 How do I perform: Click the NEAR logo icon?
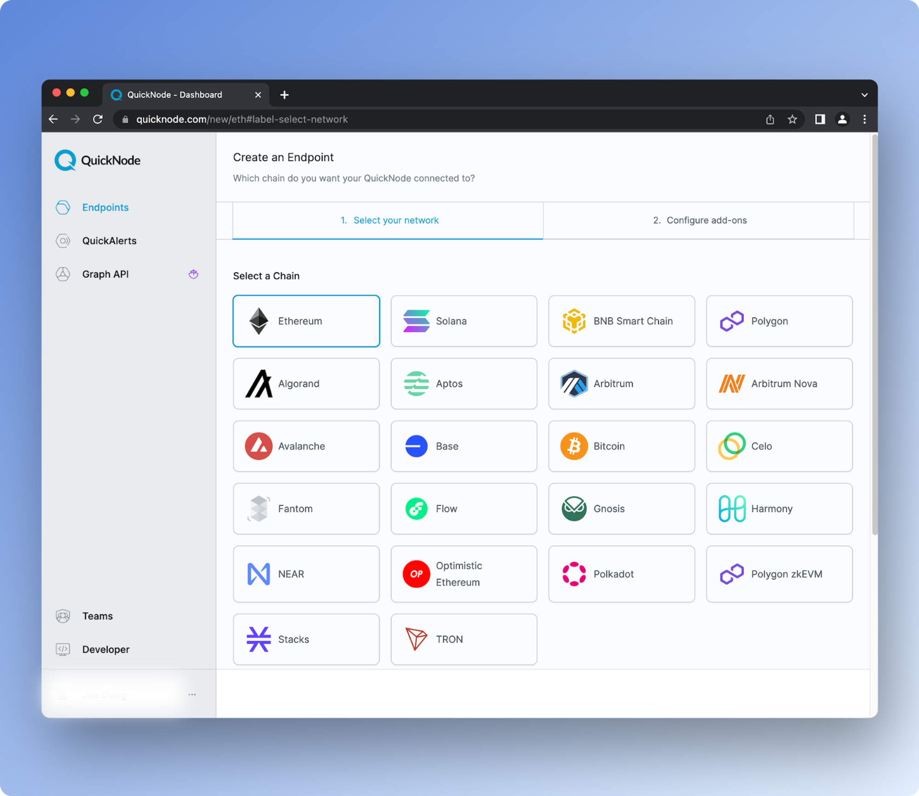(x=259, y=574)
